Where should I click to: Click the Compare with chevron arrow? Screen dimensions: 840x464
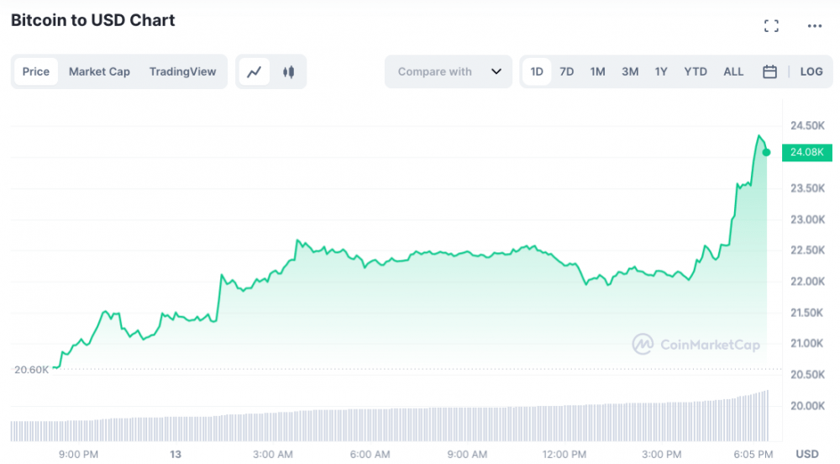tap(496, 72)
